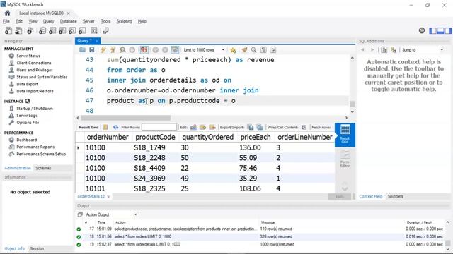The image size is (453, 254).
Task: Switch to the Snippets tab
Action: (395, 196)
